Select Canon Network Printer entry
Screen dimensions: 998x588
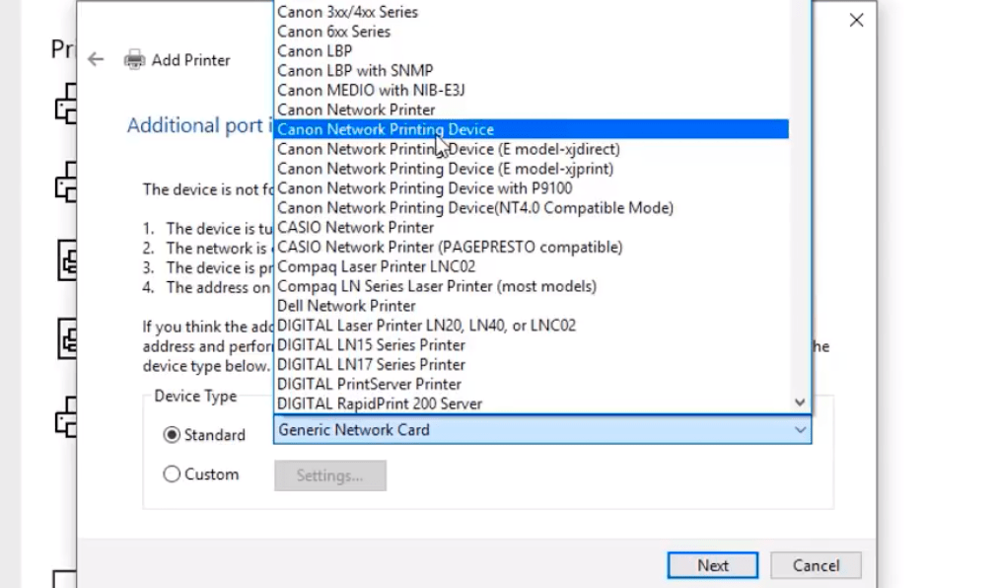pos(532,110)
